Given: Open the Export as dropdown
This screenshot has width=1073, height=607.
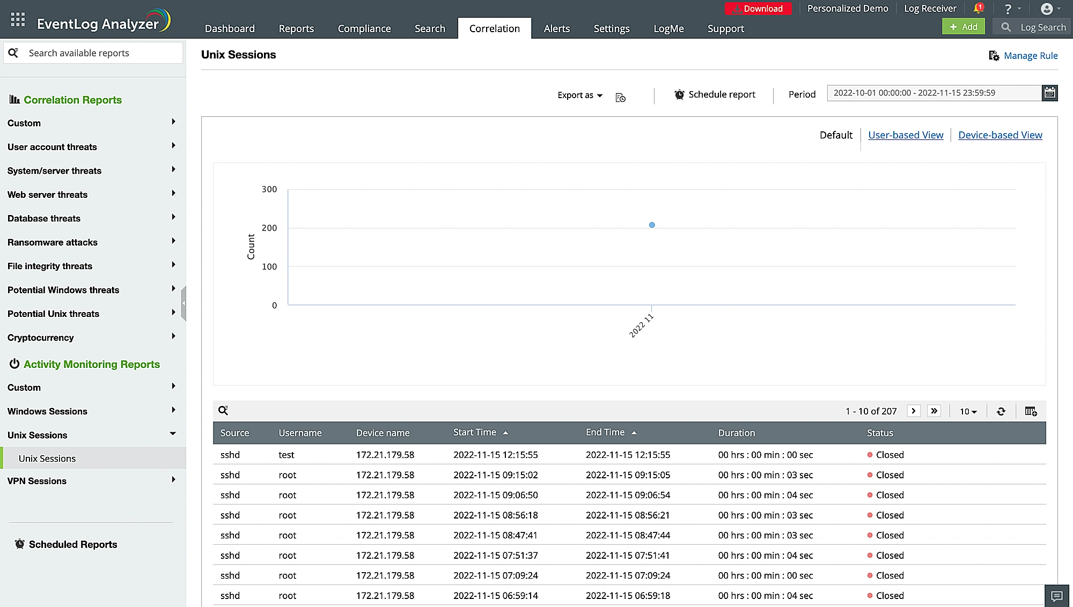Looking at the screenshot, I should 580,95.
